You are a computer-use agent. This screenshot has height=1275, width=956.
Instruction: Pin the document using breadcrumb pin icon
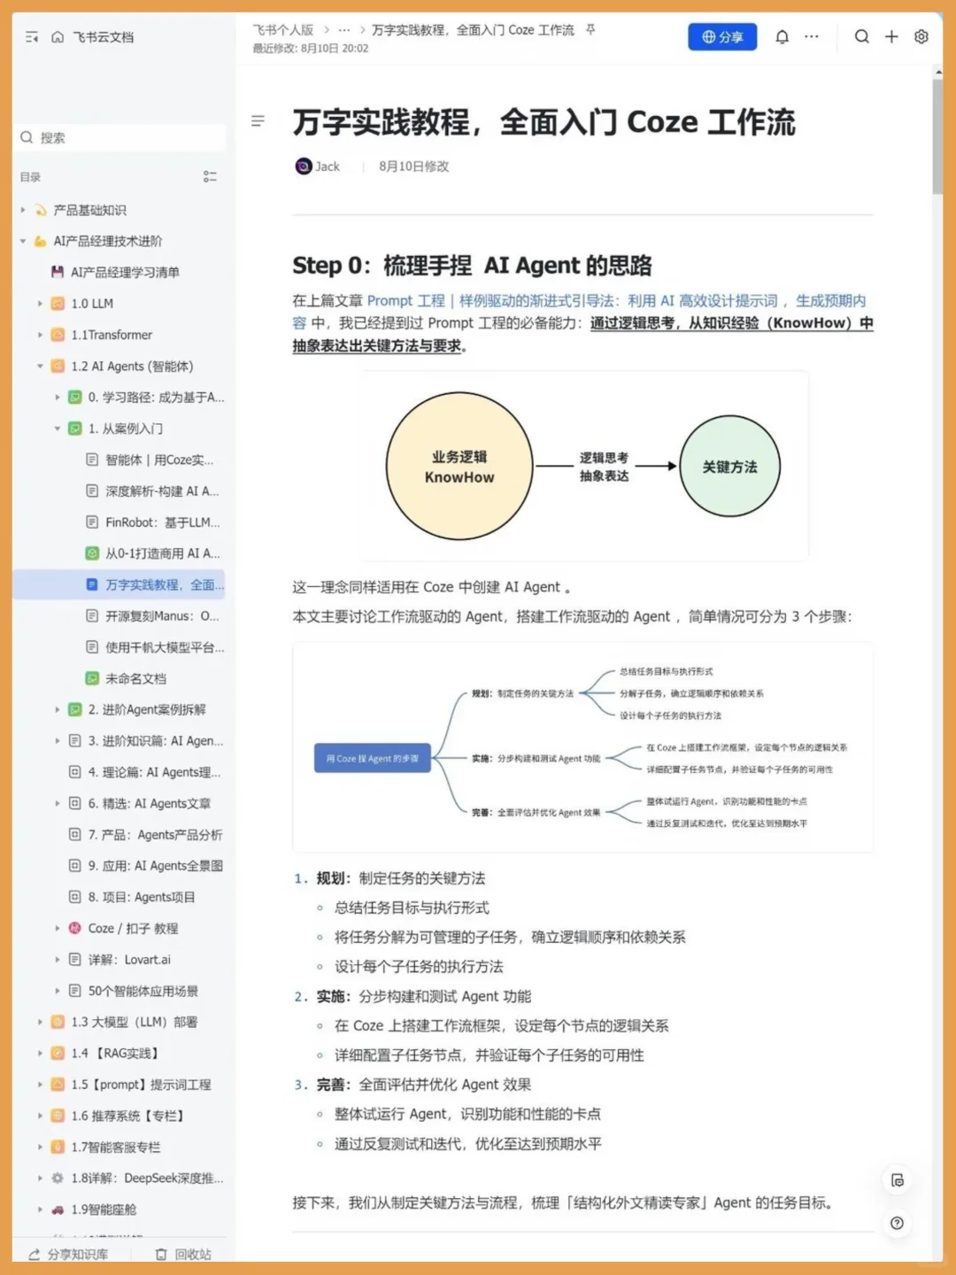click(x=590, y=29)
